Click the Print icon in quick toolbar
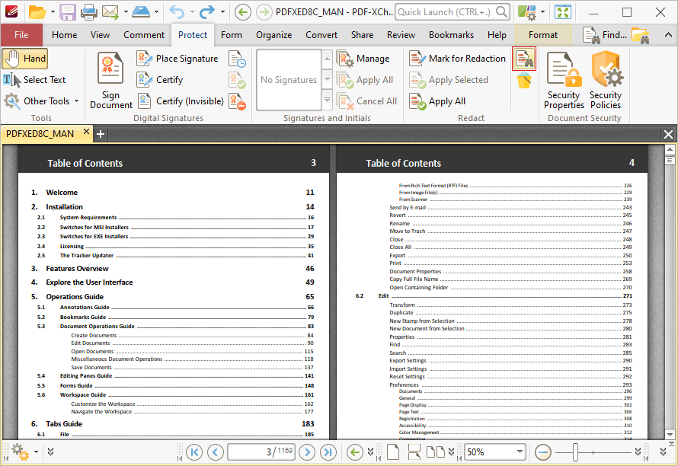 [x=88, y=12]
